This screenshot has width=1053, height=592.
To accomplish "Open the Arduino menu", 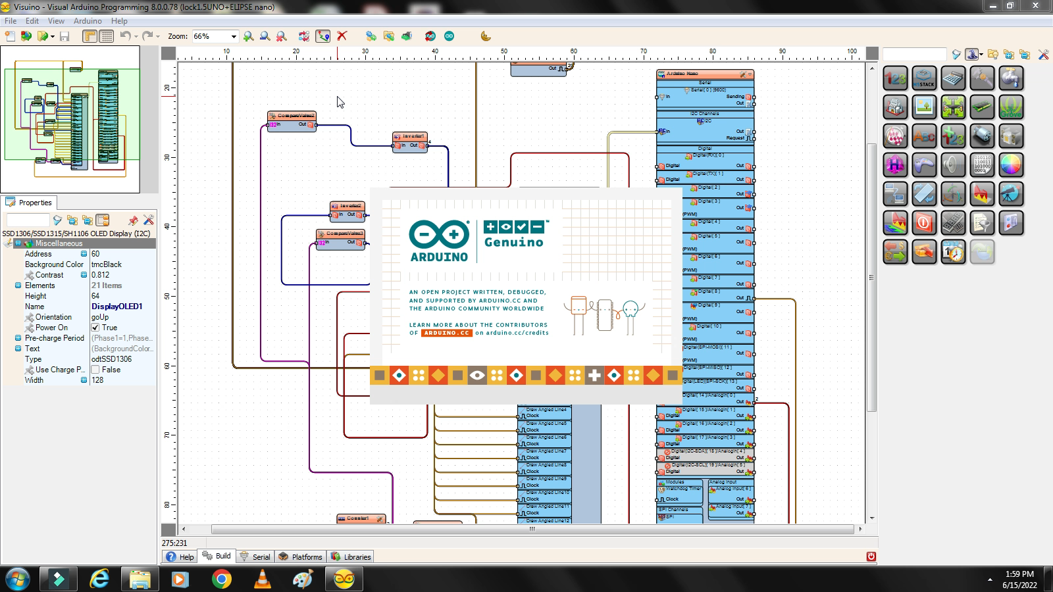I will [x=88, y=20].
